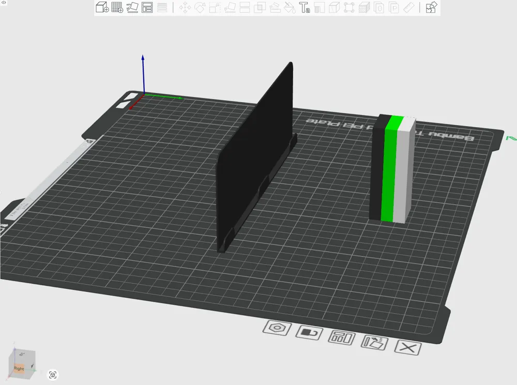Open the seam painting tool
This screenshot has height=385, width=517.
click(290, 7)
